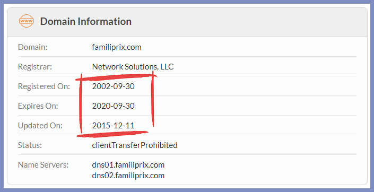The image size is (374, 192).
Task: Select the familiprix.com domain value
Action: pos(117,47)
